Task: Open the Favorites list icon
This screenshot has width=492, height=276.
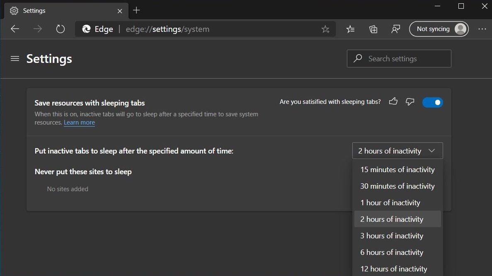Action: coord(350,29)
